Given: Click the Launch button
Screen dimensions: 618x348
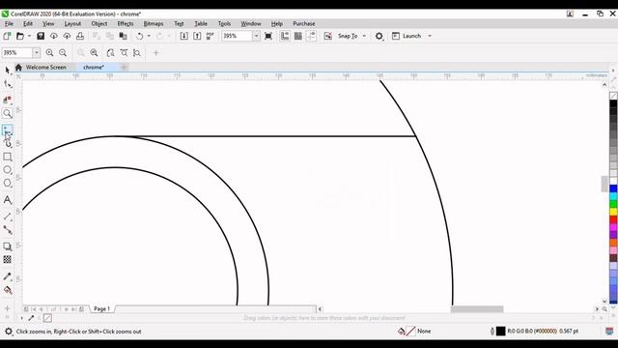Looking at the screenshot, I should (407, 36).
